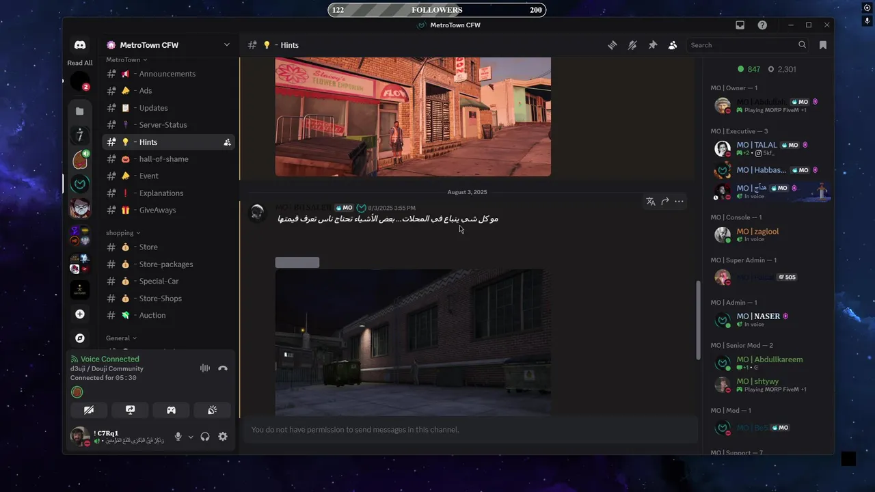This screenshot has height=492, width=875.
Task: Click microphone icon at desktop edge
Action: point(867,21)
